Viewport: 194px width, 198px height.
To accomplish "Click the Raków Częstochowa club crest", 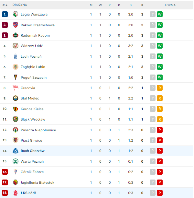I will point(15,25).
